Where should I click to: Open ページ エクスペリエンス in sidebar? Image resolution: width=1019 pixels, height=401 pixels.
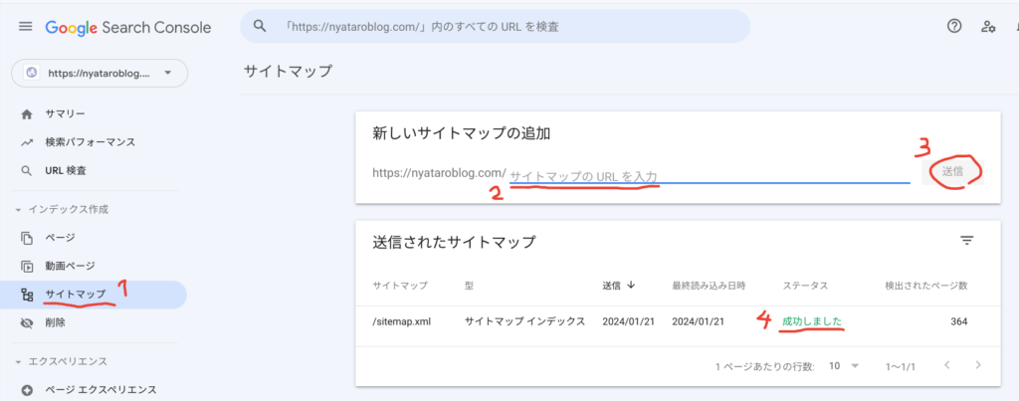click(x=100, y=389)
